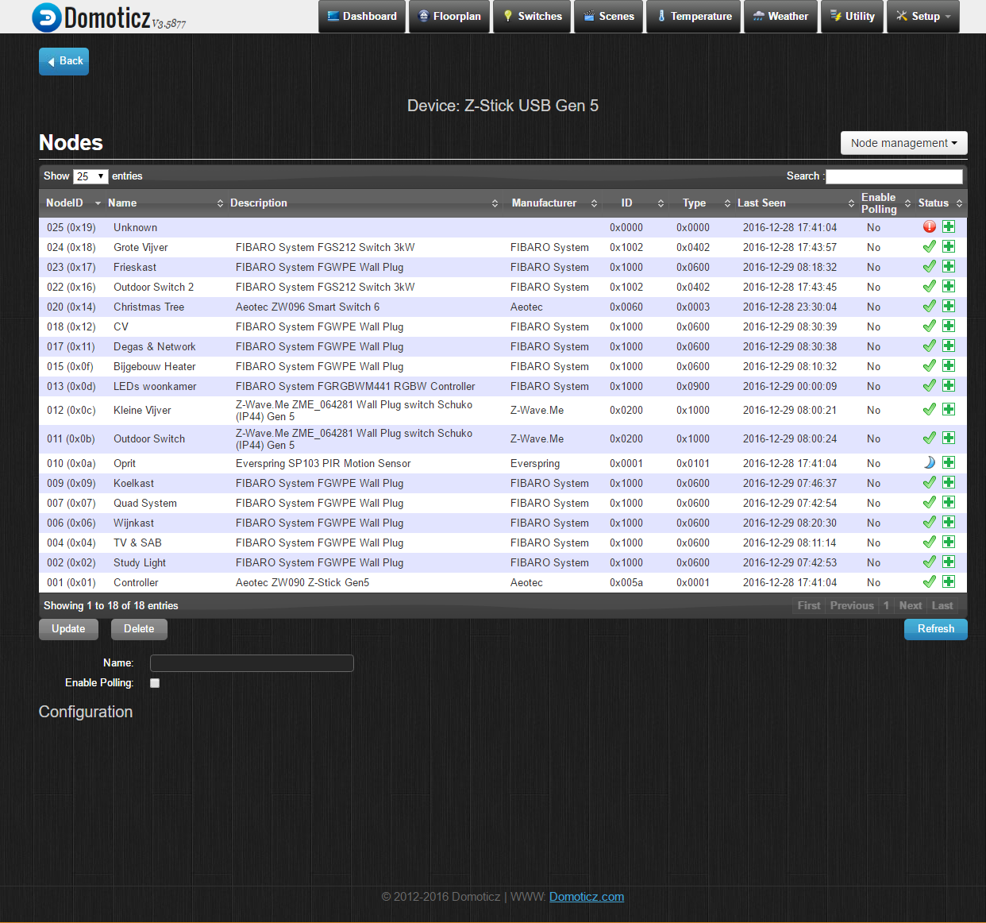Click the green check status for Study Light
This screenshot has width=986, height=923.
click(x=930, y=562)
